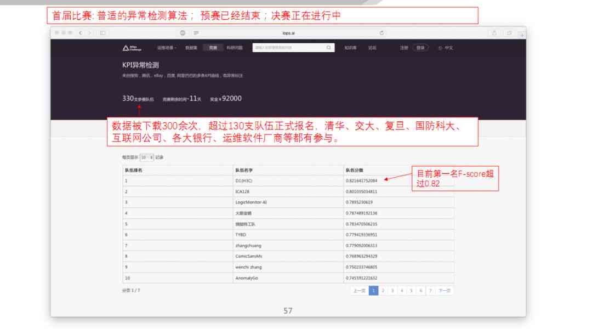The width and height of the screenshot is (592, 333).
Task: Select the team name "ICA128"
Action: [x=242, y=191]
